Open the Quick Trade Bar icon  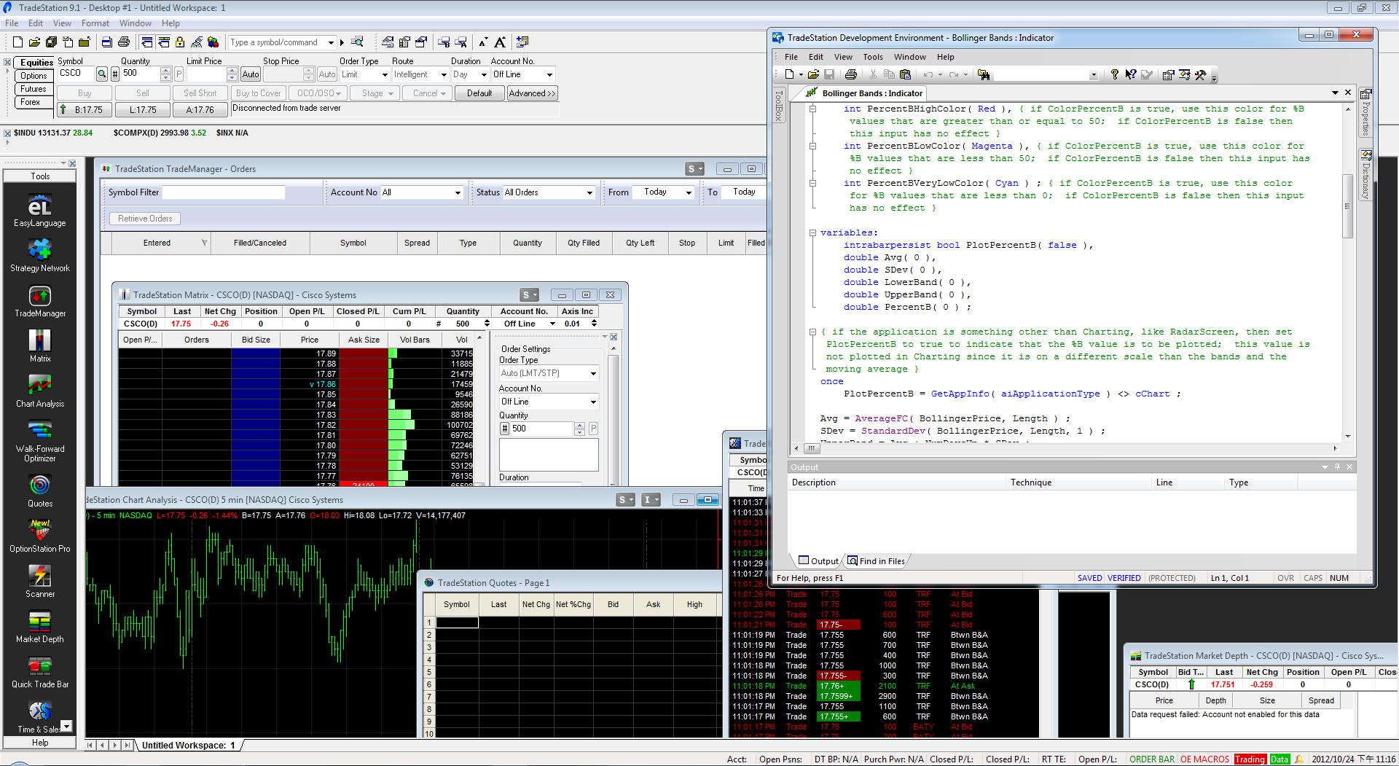40,671
